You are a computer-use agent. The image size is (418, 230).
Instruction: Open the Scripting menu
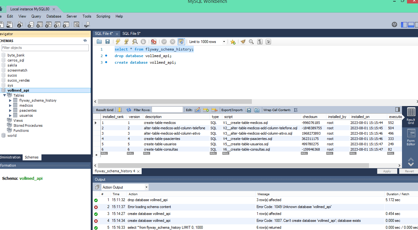pos(103,16)
